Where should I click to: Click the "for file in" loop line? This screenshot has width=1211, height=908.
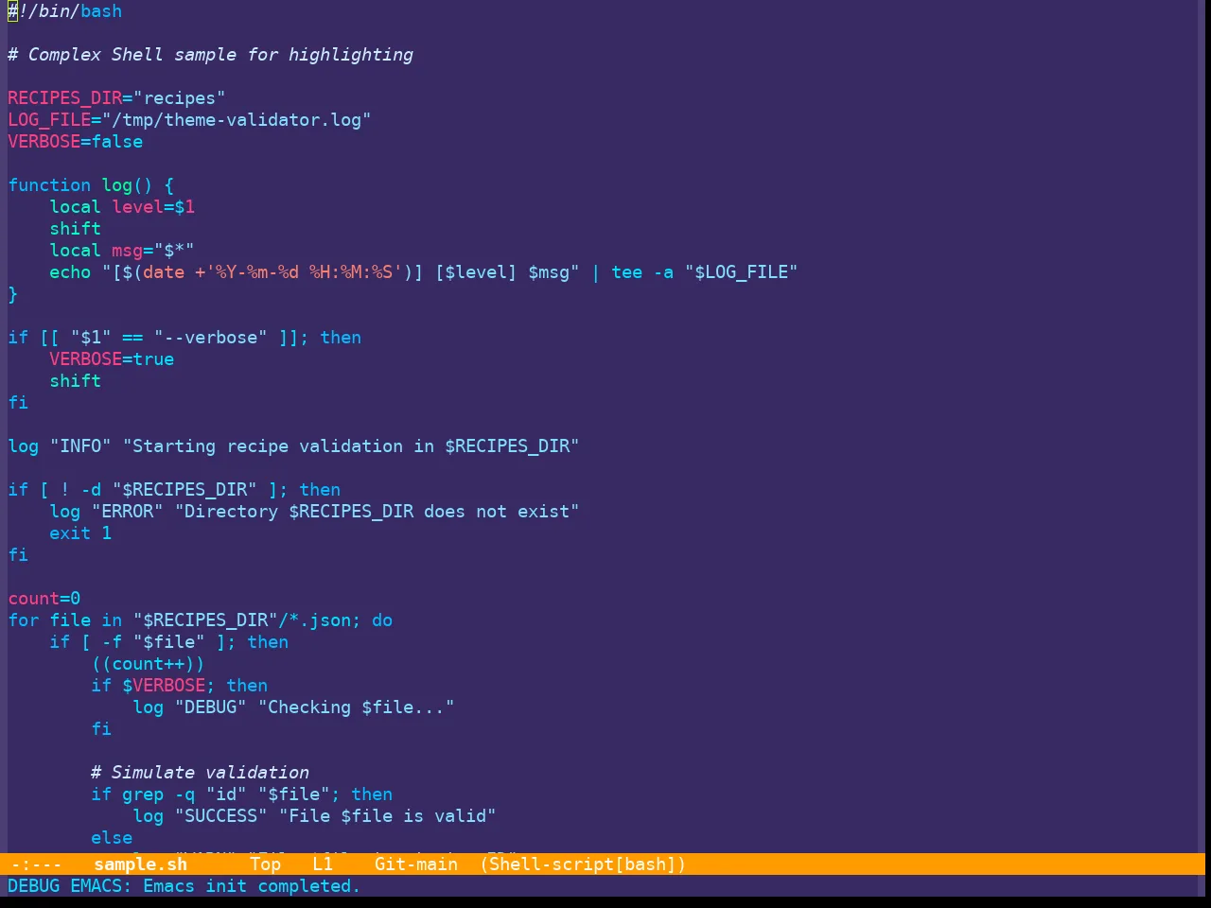tap(200, 620)
